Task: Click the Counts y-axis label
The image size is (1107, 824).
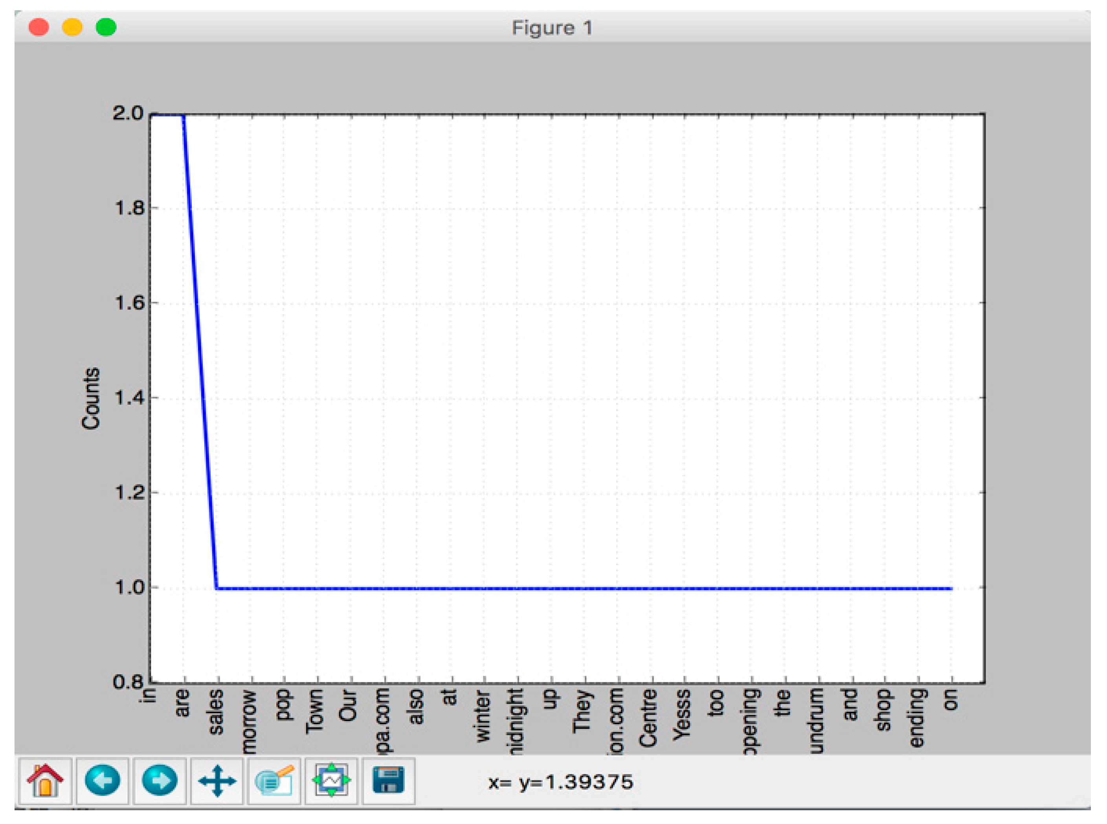Action: point(91,399)
